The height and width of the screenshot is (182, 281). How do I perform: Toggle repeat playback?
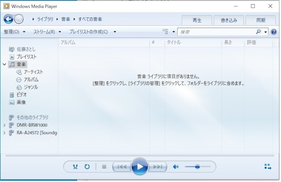87,167
